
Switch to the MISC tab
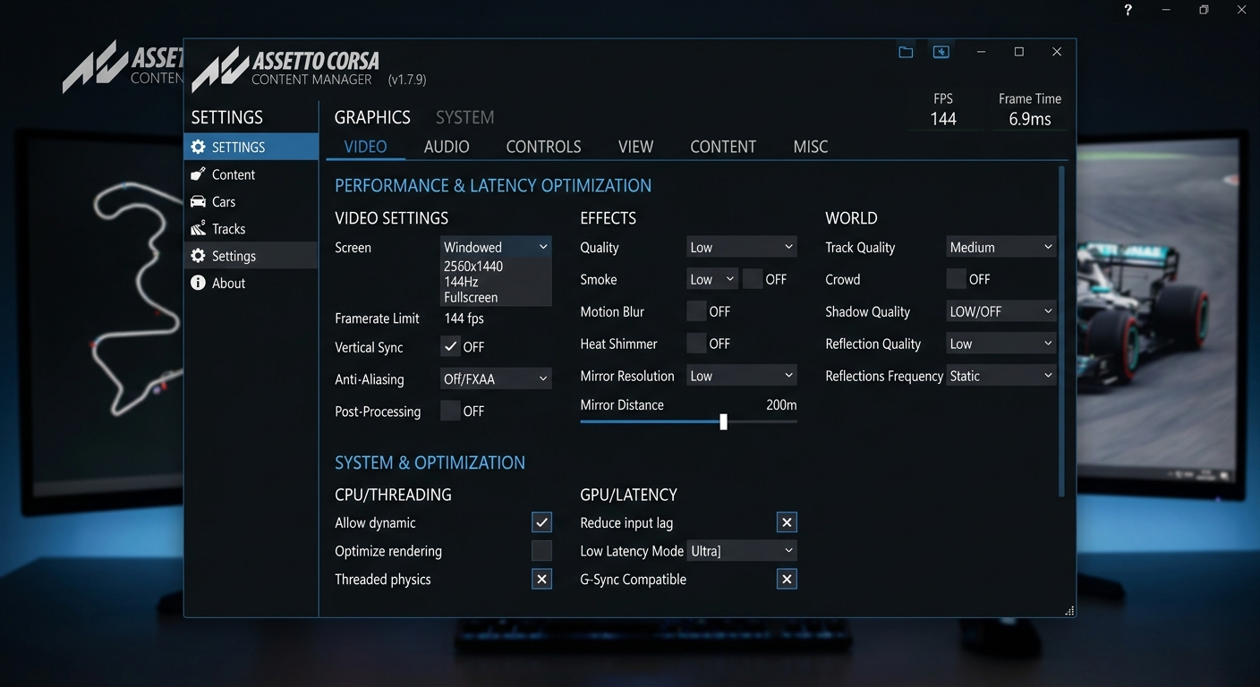[x=811, y=147]
